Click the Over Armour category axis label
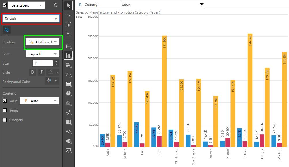 (x=193, y=157)
